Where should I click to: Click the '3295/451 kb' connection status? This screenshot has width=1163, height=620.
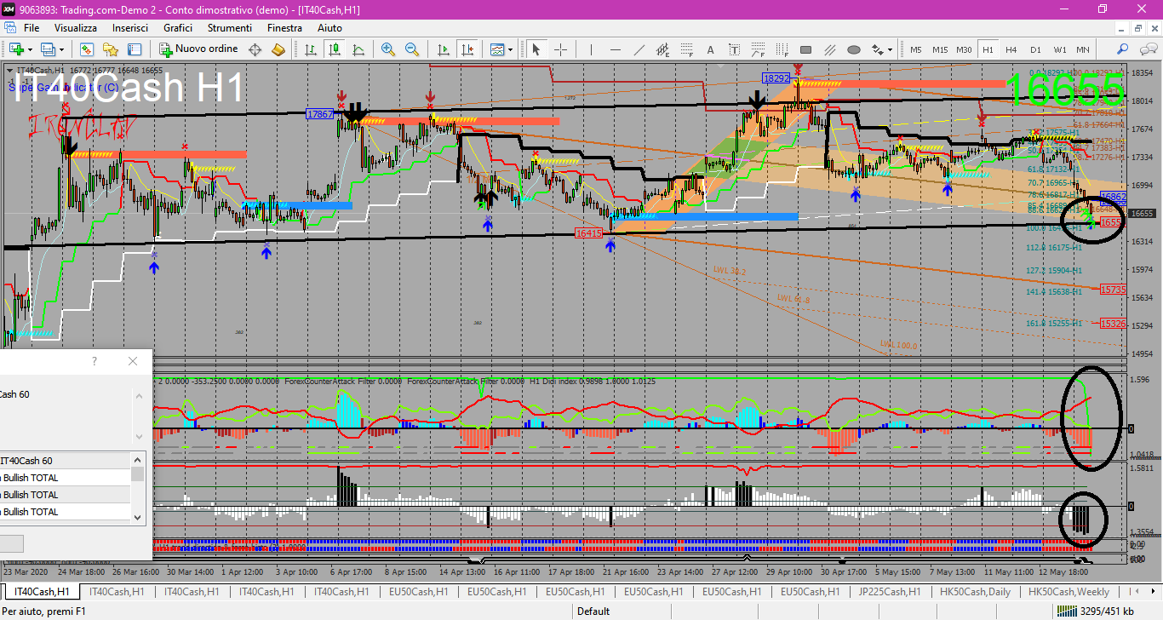tap(1094, 611)
